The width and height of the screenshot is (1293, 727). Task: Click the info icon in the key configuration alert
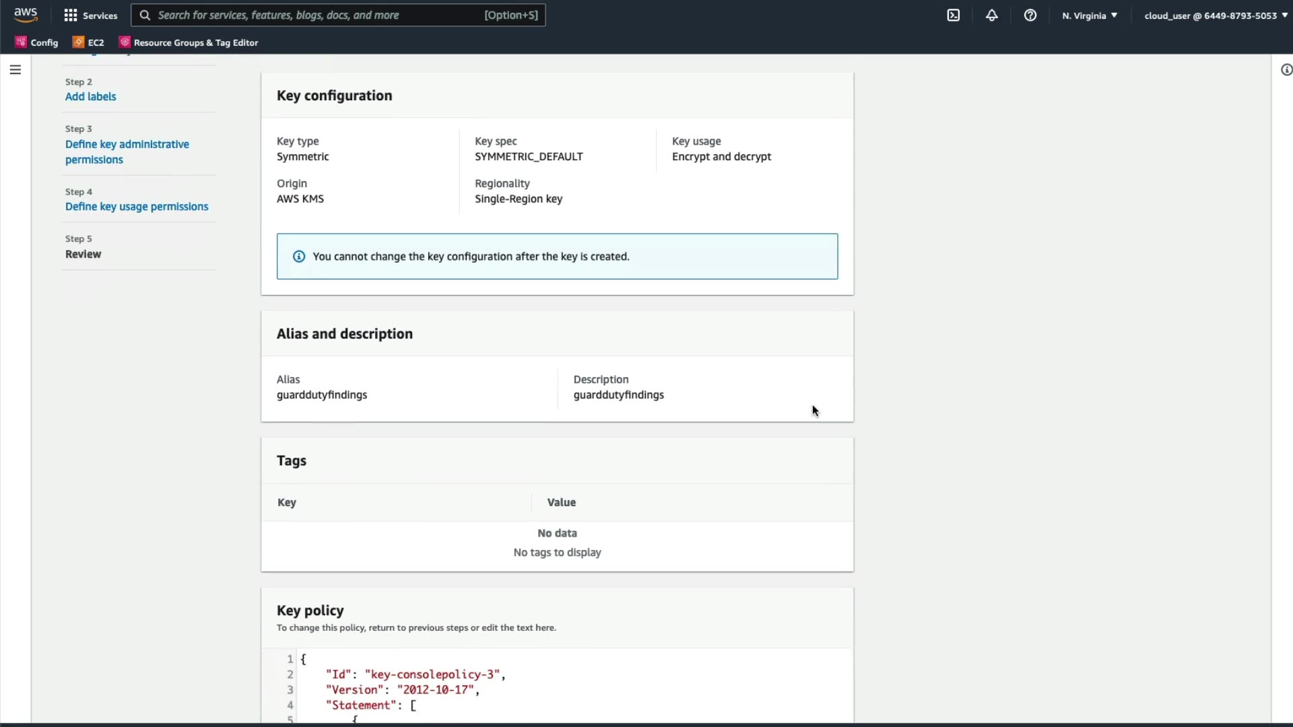tap(299, 256)
